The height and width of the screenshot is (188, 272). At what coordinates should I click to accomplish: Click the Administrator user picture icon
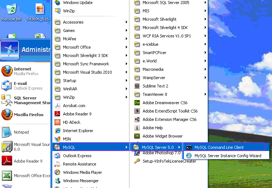click(9, 50)
